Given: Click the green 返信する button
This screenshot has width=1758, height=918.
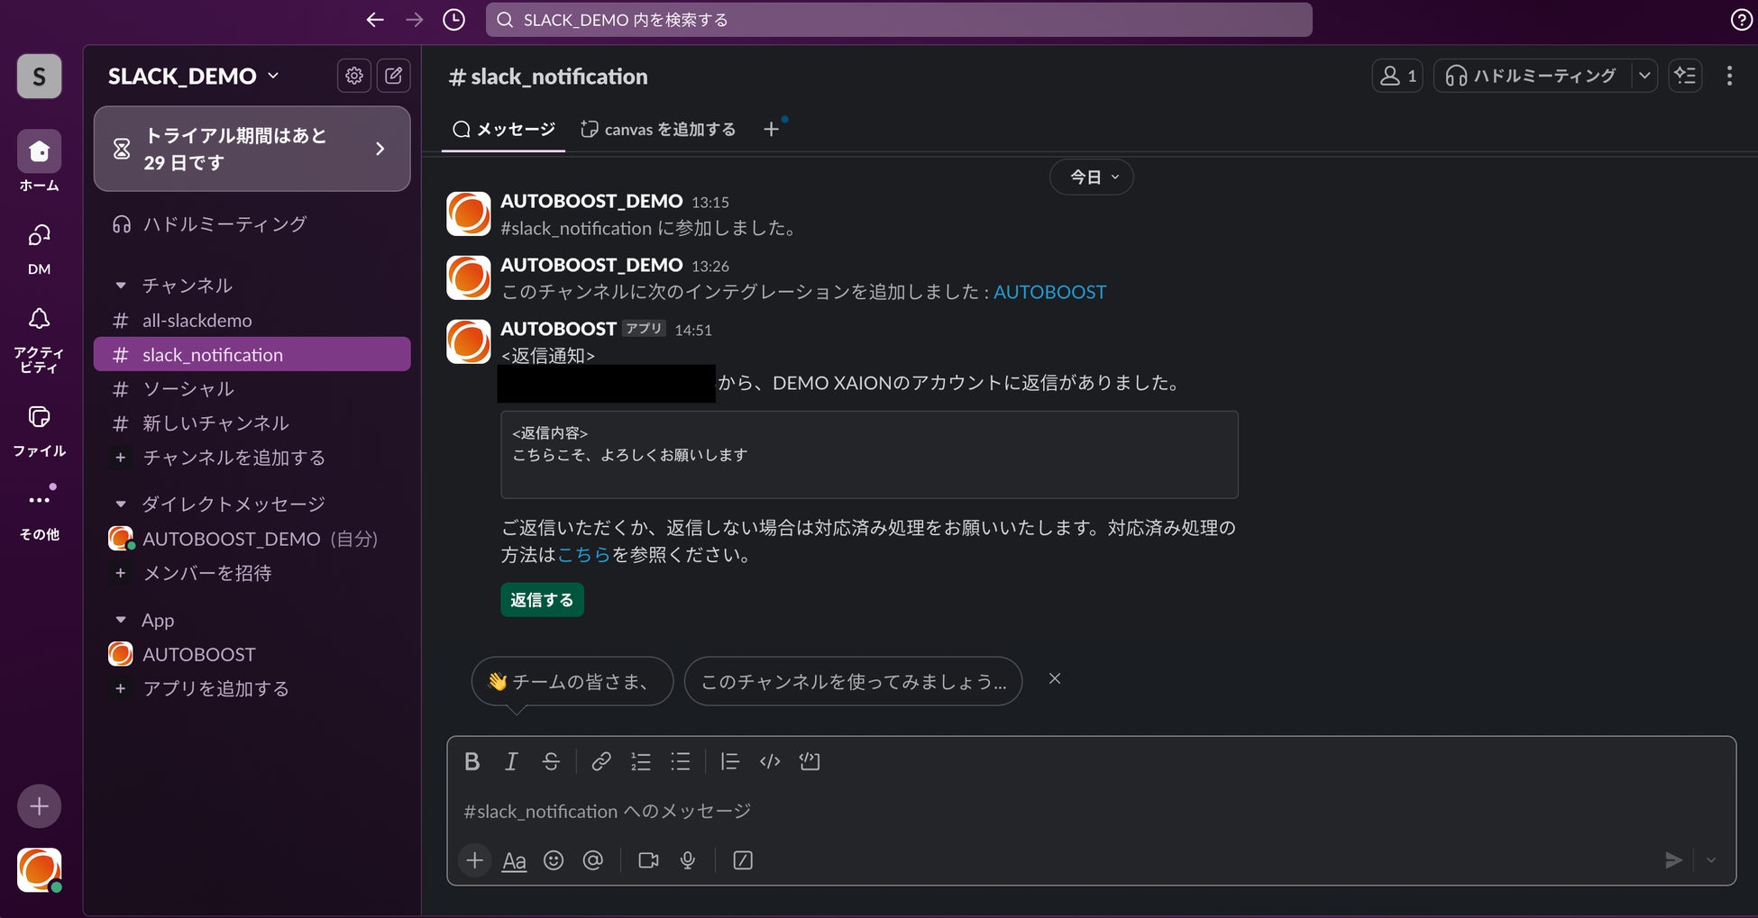Looking at the screenshot, I should [x=543, y=600].
